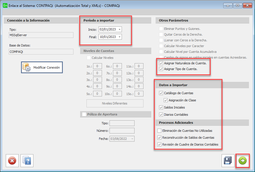Click the 1o. level input field

[97, 66]
